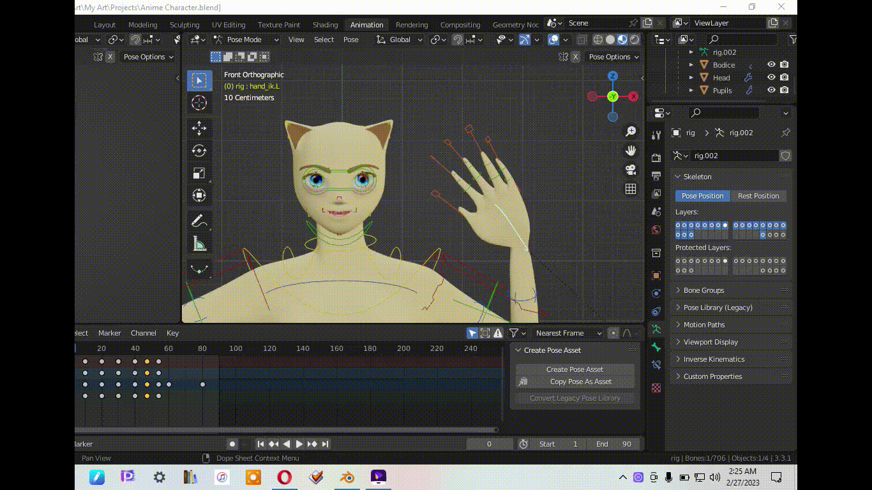Click the camera view icon in viewport

pyautogui.click(x=631, y=170)
